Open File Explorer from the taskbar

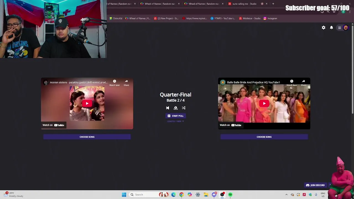206,195
